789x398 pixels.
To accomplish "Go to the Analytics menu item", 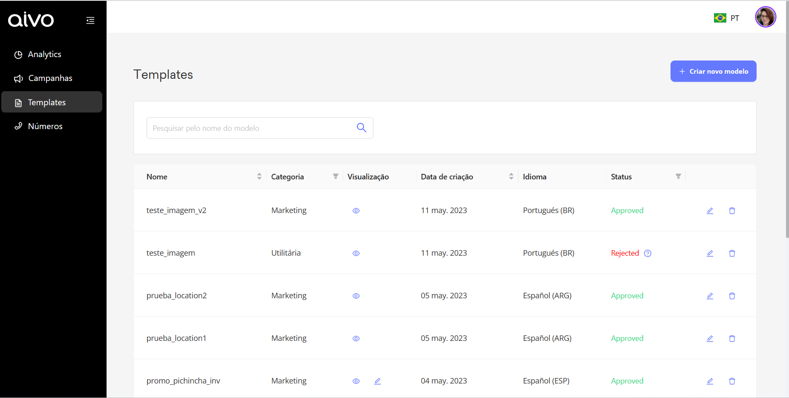I will pyautogui.click(x=44, y=55).
